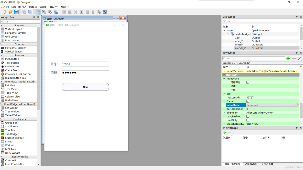
Task: Click the Adjust Size toolbar icon
Action: coord(105,12)
